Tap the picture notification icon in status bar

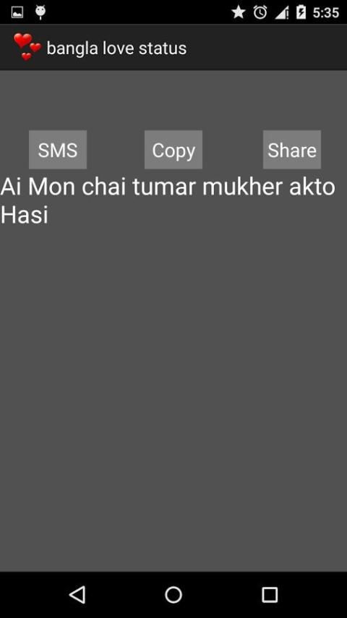(x=17, y=12)
